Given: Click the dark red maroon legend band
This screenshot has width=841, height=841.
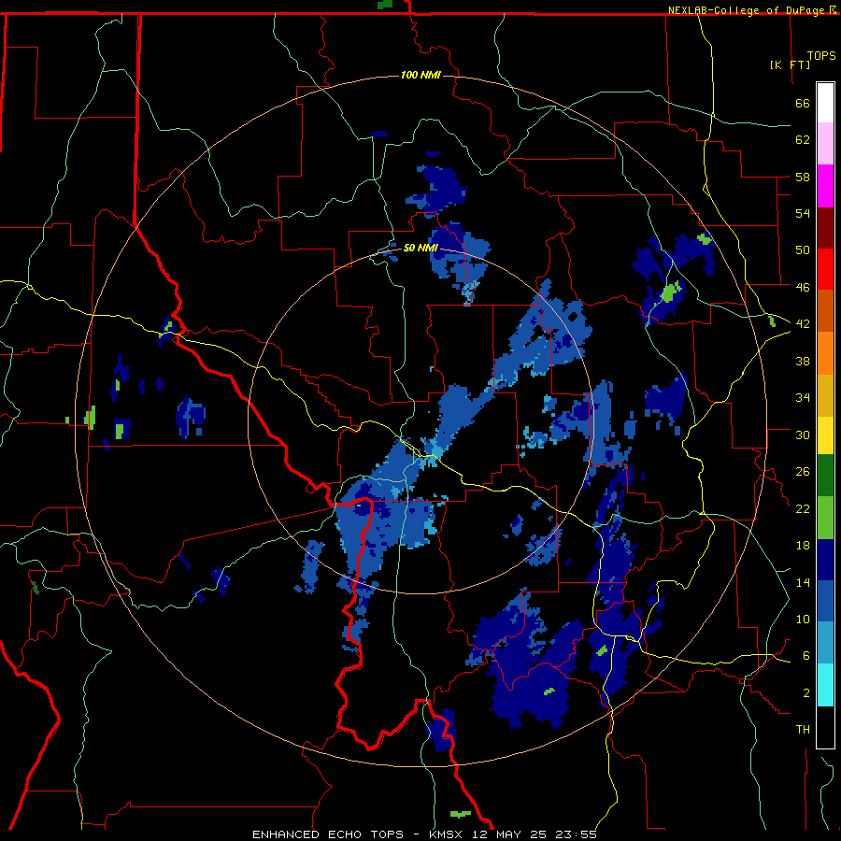Looking at the screenshot, I should tap(825, 229).
